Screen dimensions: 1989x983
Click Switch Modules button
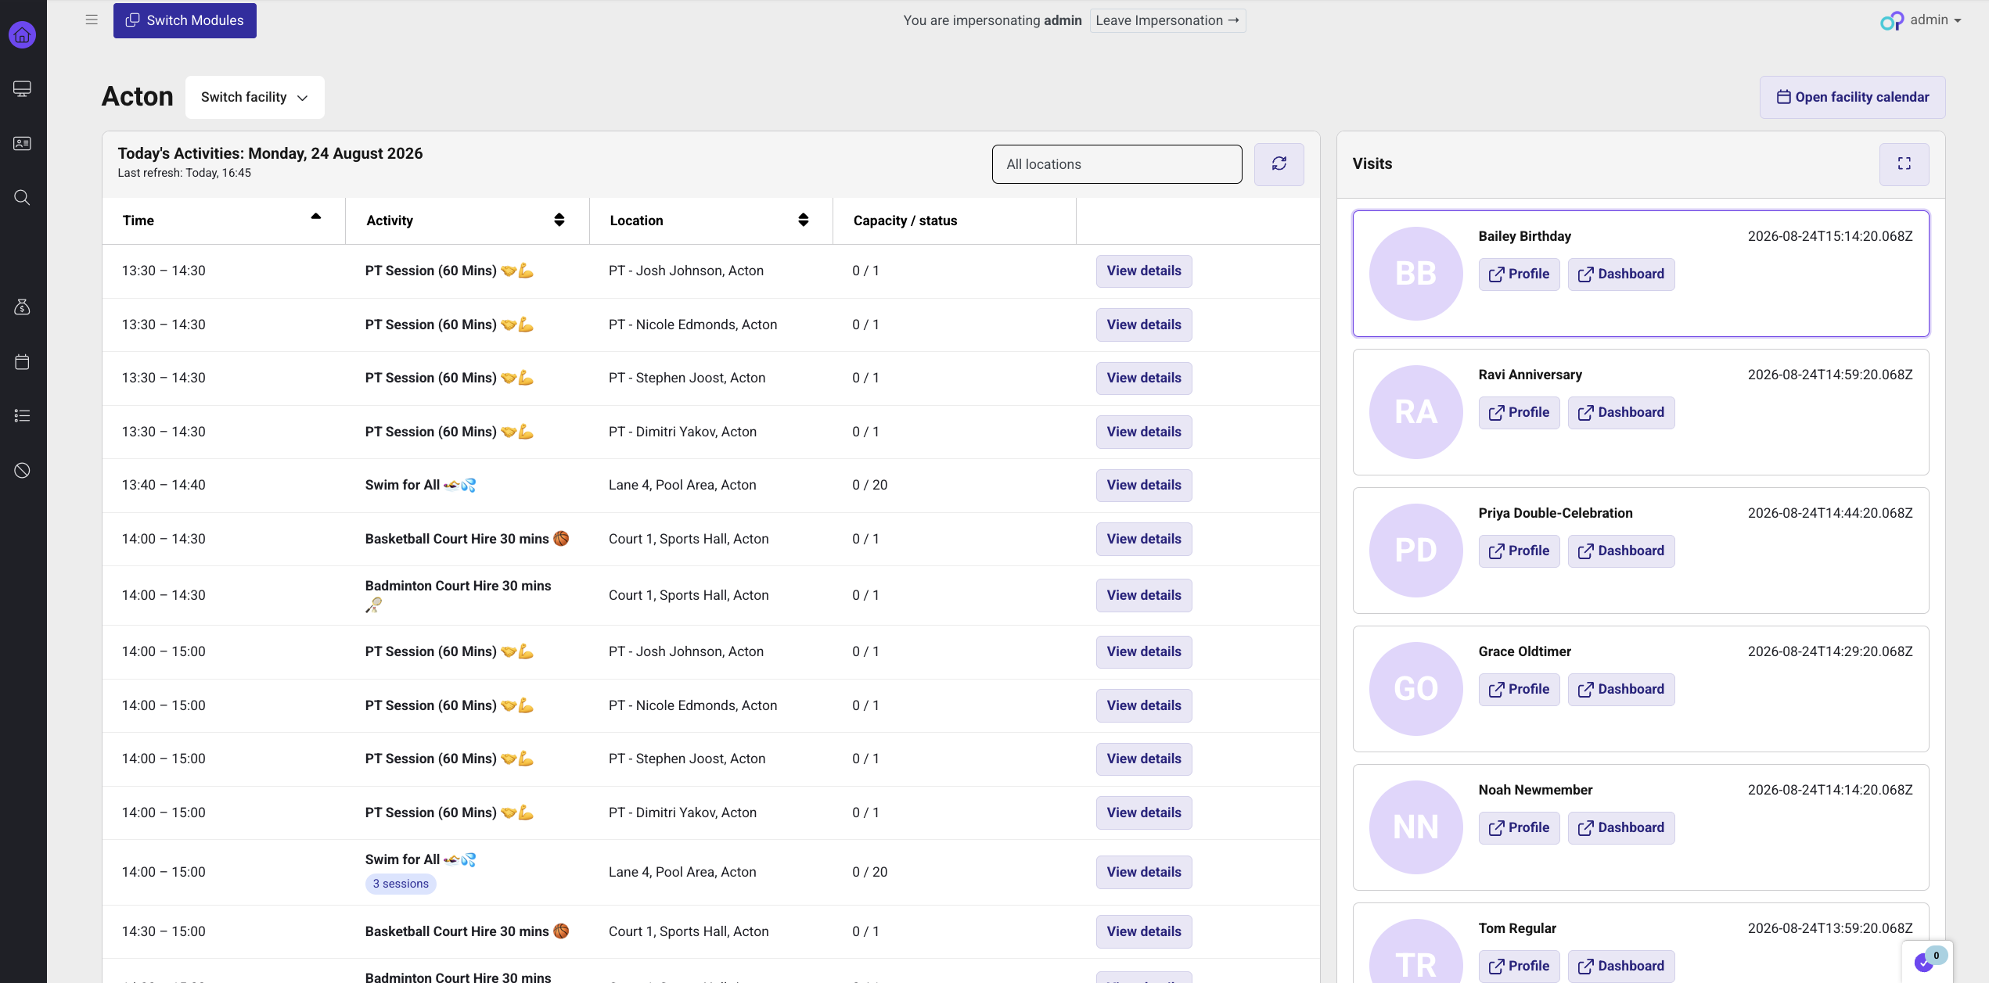point(185,20)
